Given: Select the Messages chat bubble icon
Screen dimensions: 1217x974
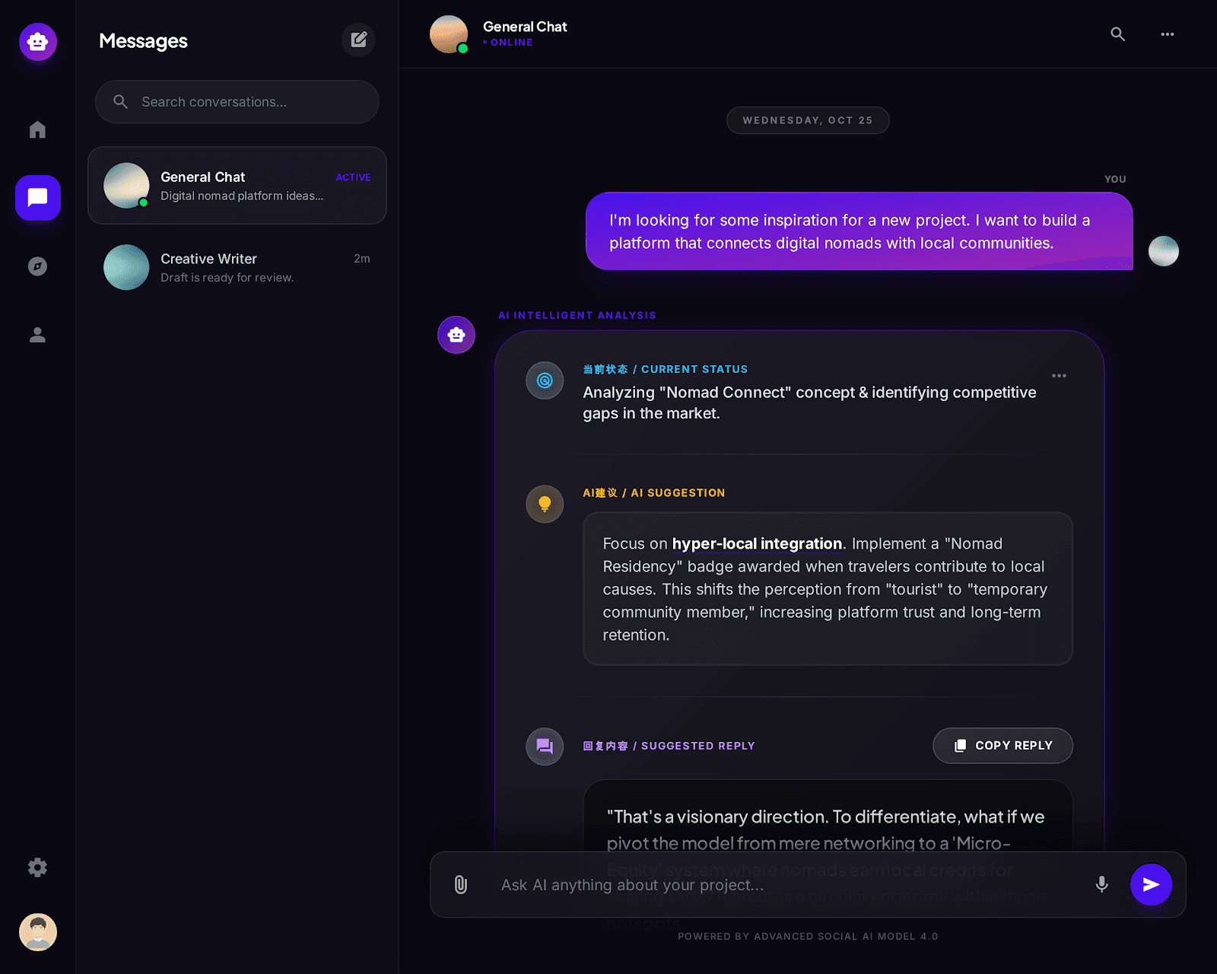Looking at the screenshot, I should tap(37, 198).
